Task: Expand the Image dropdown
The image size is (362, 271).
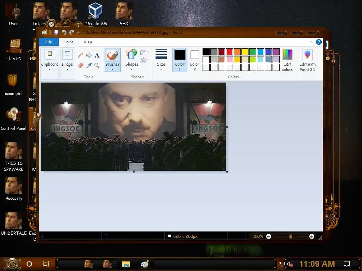Action: (x=67, y=69)
